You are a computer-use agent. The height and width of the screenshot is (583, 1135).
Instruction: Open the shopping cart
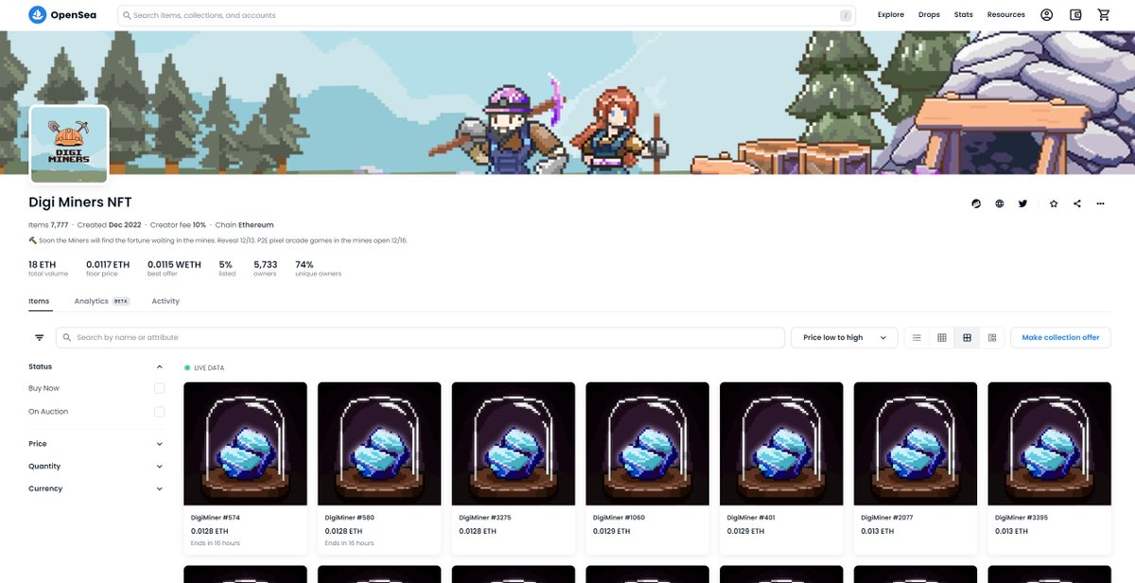[x=1104, y=15]
